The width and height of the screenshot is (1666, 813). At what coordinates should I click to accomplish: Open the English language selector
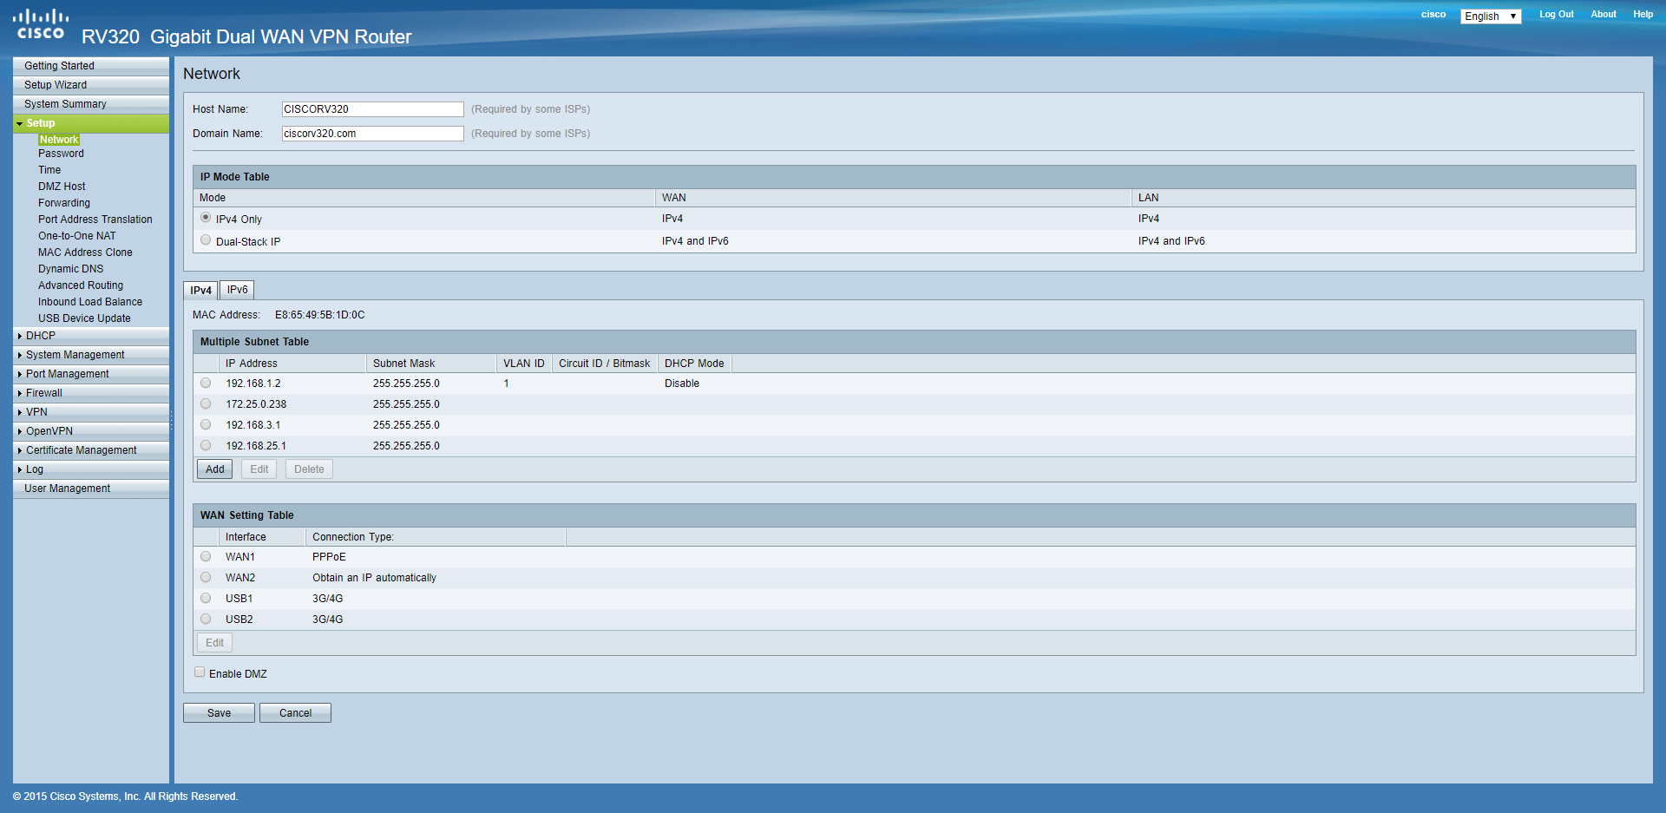pyautogui.click(x=1490, y=16)
